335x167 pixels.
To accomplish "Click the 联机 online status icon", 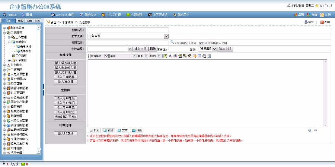I will coord(23,15).
